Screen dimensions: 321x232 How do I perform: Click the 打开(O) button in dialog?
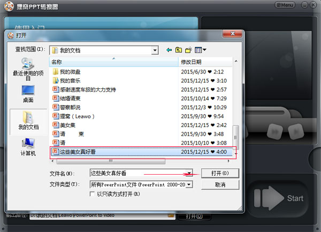coord(220,173)
